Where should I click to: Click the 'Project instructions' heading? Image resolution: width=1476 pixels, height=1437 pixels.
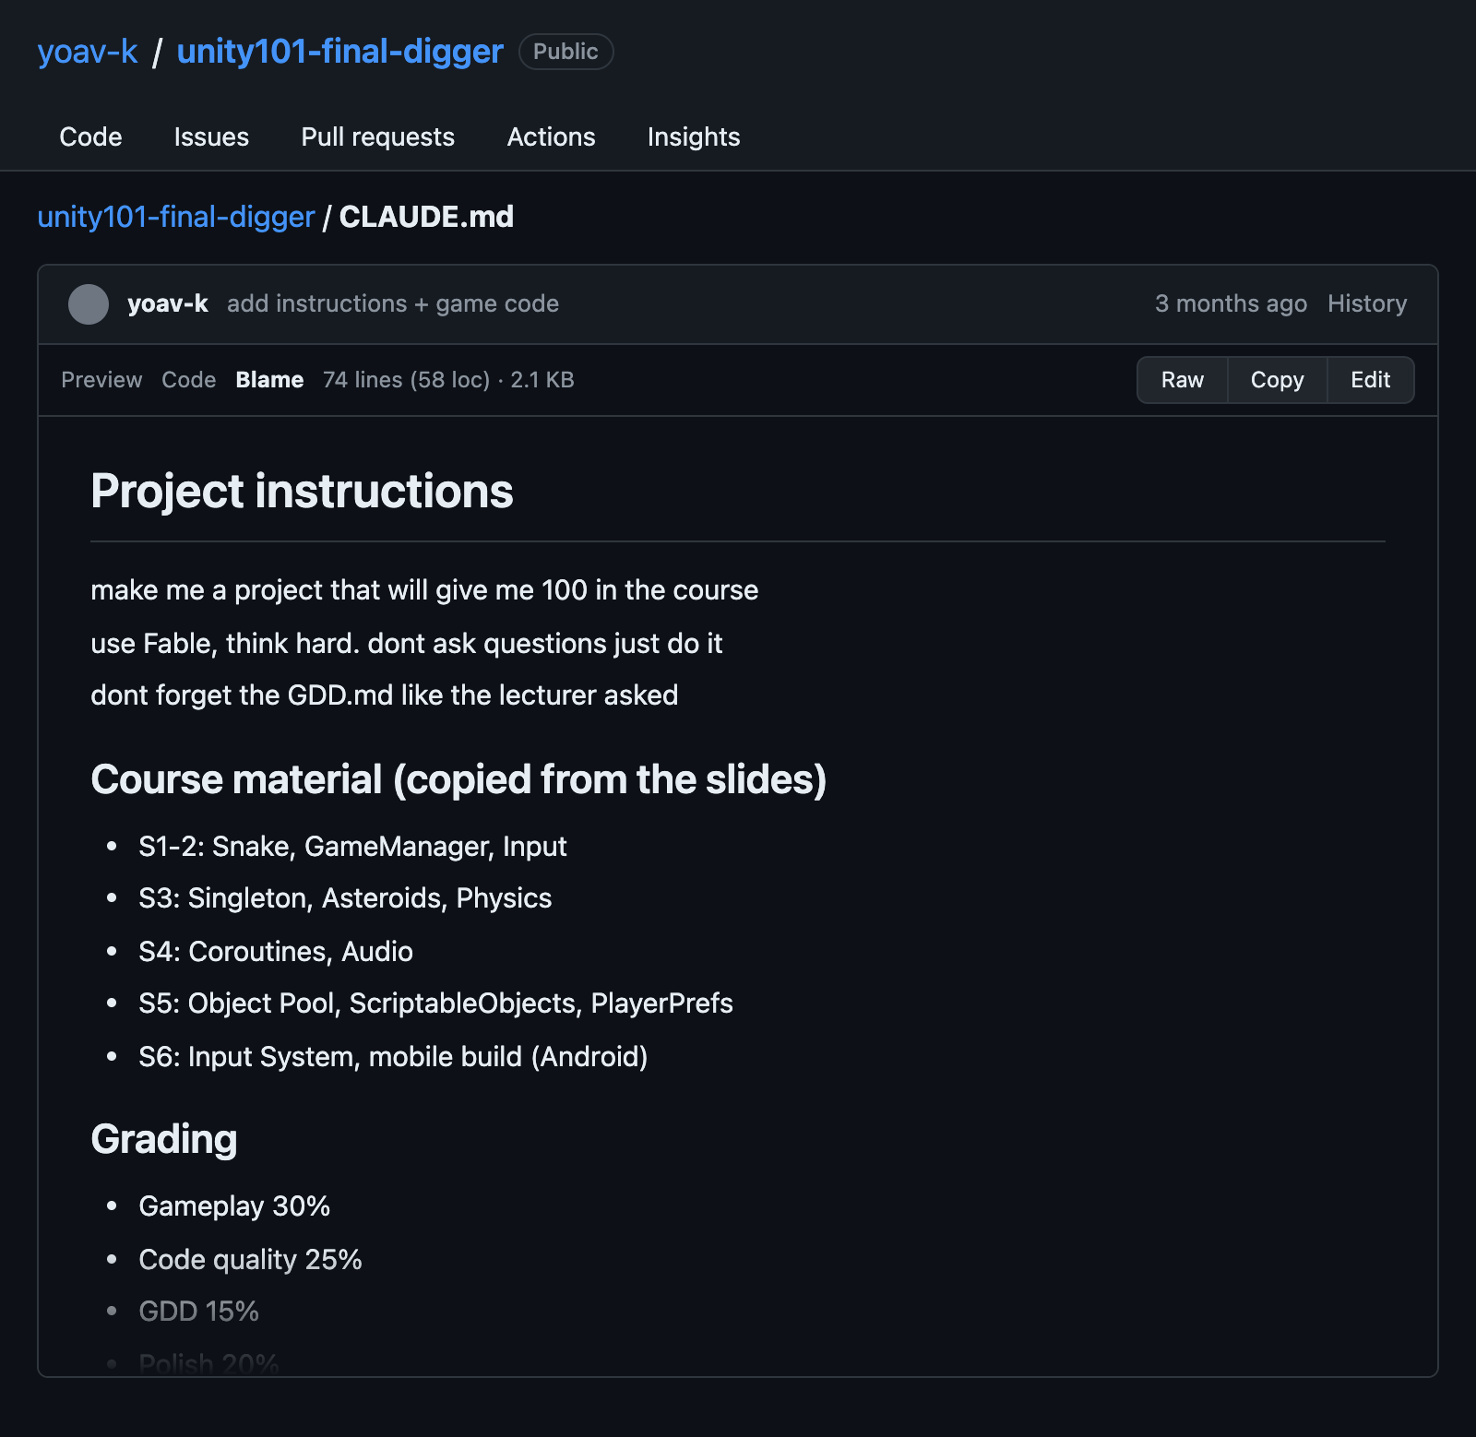302,491
